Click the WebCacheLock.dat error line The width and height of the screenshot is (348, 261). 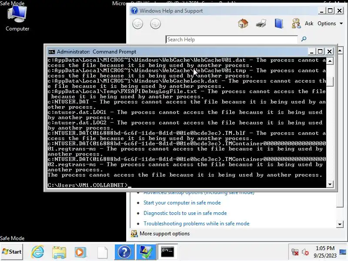(x=187, y=84)
